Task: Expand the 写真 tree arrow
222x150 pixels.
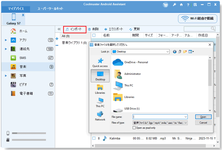Action: tap(6, 76)
